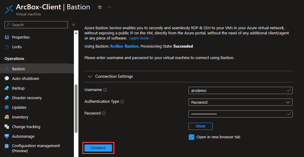
Task: Click the Configuration management checklist icon
Action: (x=7, y=146)
